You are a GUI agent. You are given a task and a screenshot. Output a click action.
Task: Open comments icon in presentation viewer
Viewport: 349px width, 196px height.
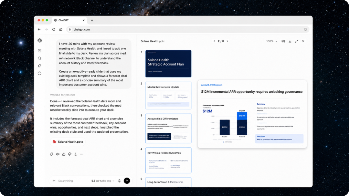pos(283,41)
